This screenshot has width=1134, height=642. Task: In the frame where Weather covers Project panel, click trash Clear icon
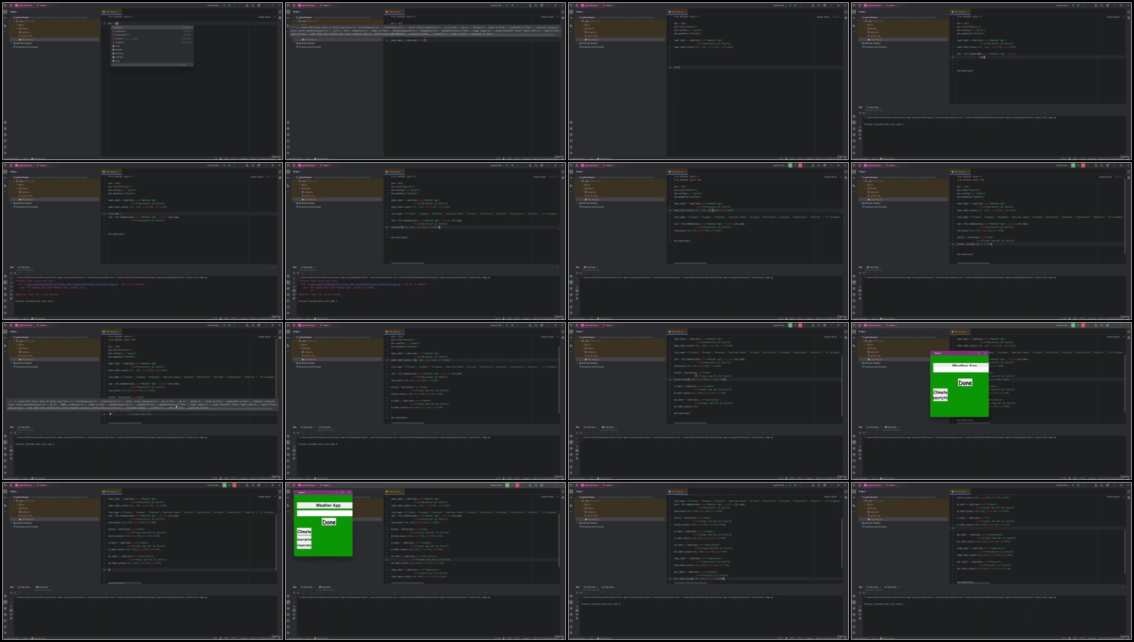tap(294, 618)
